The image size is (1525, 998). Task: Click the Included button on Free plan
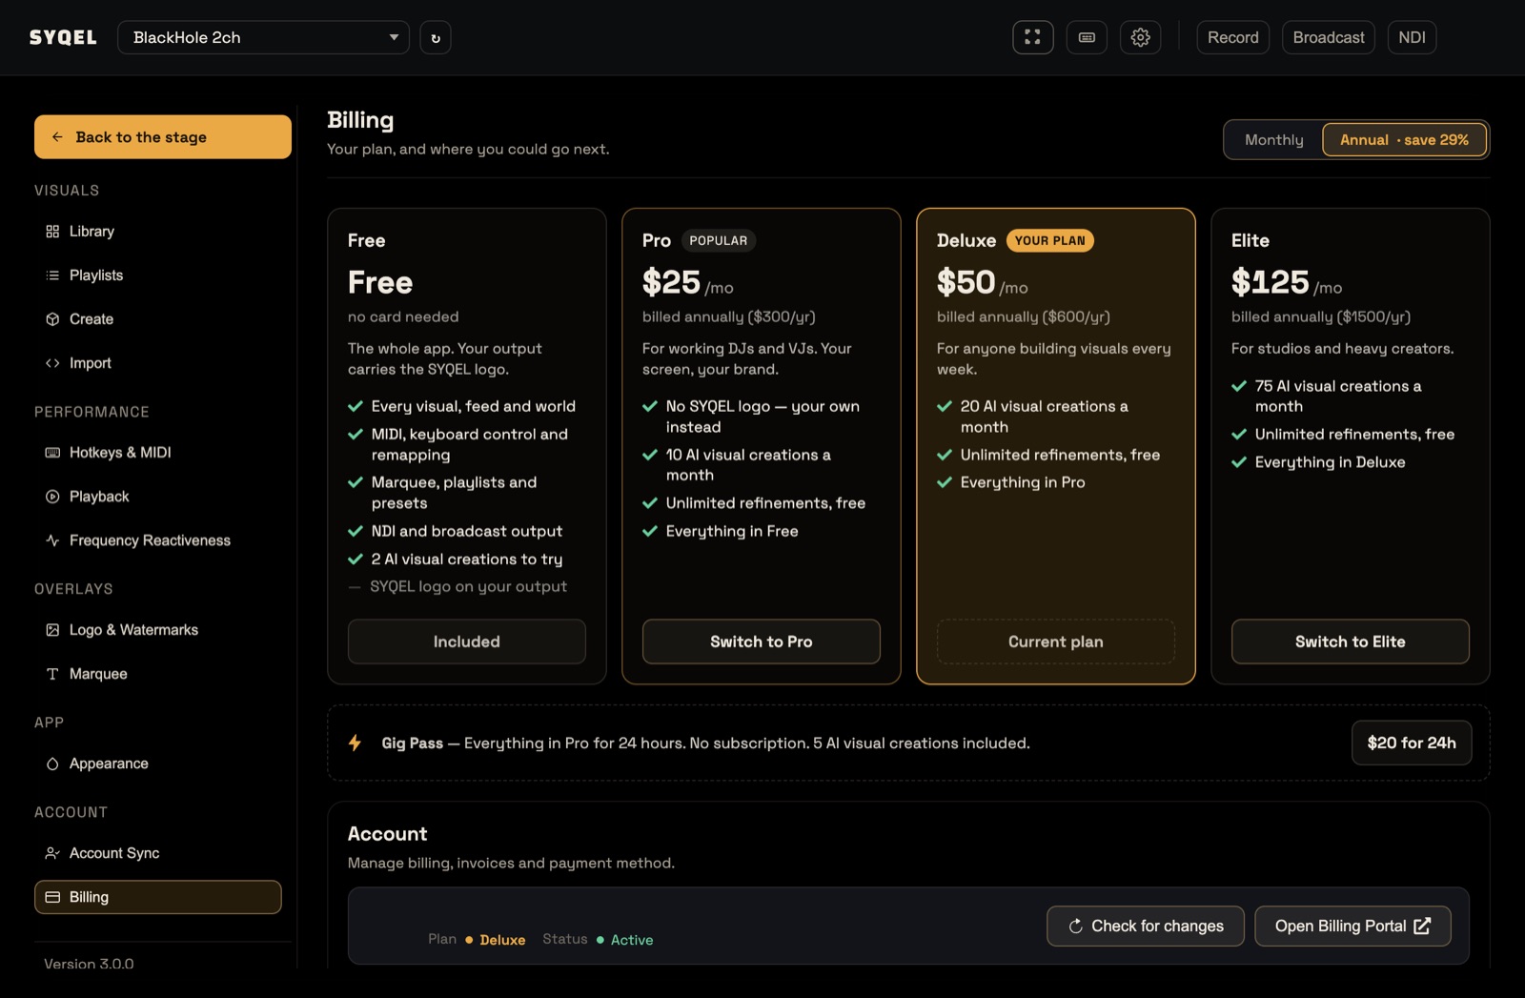(x=466, y=642)
